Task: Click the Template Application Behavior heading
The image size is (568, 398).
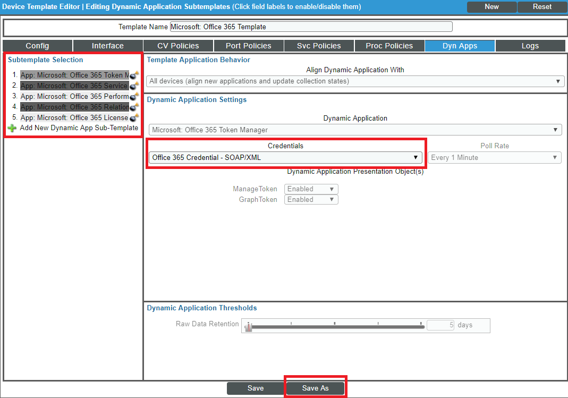Action: click(x=199, y=60)
